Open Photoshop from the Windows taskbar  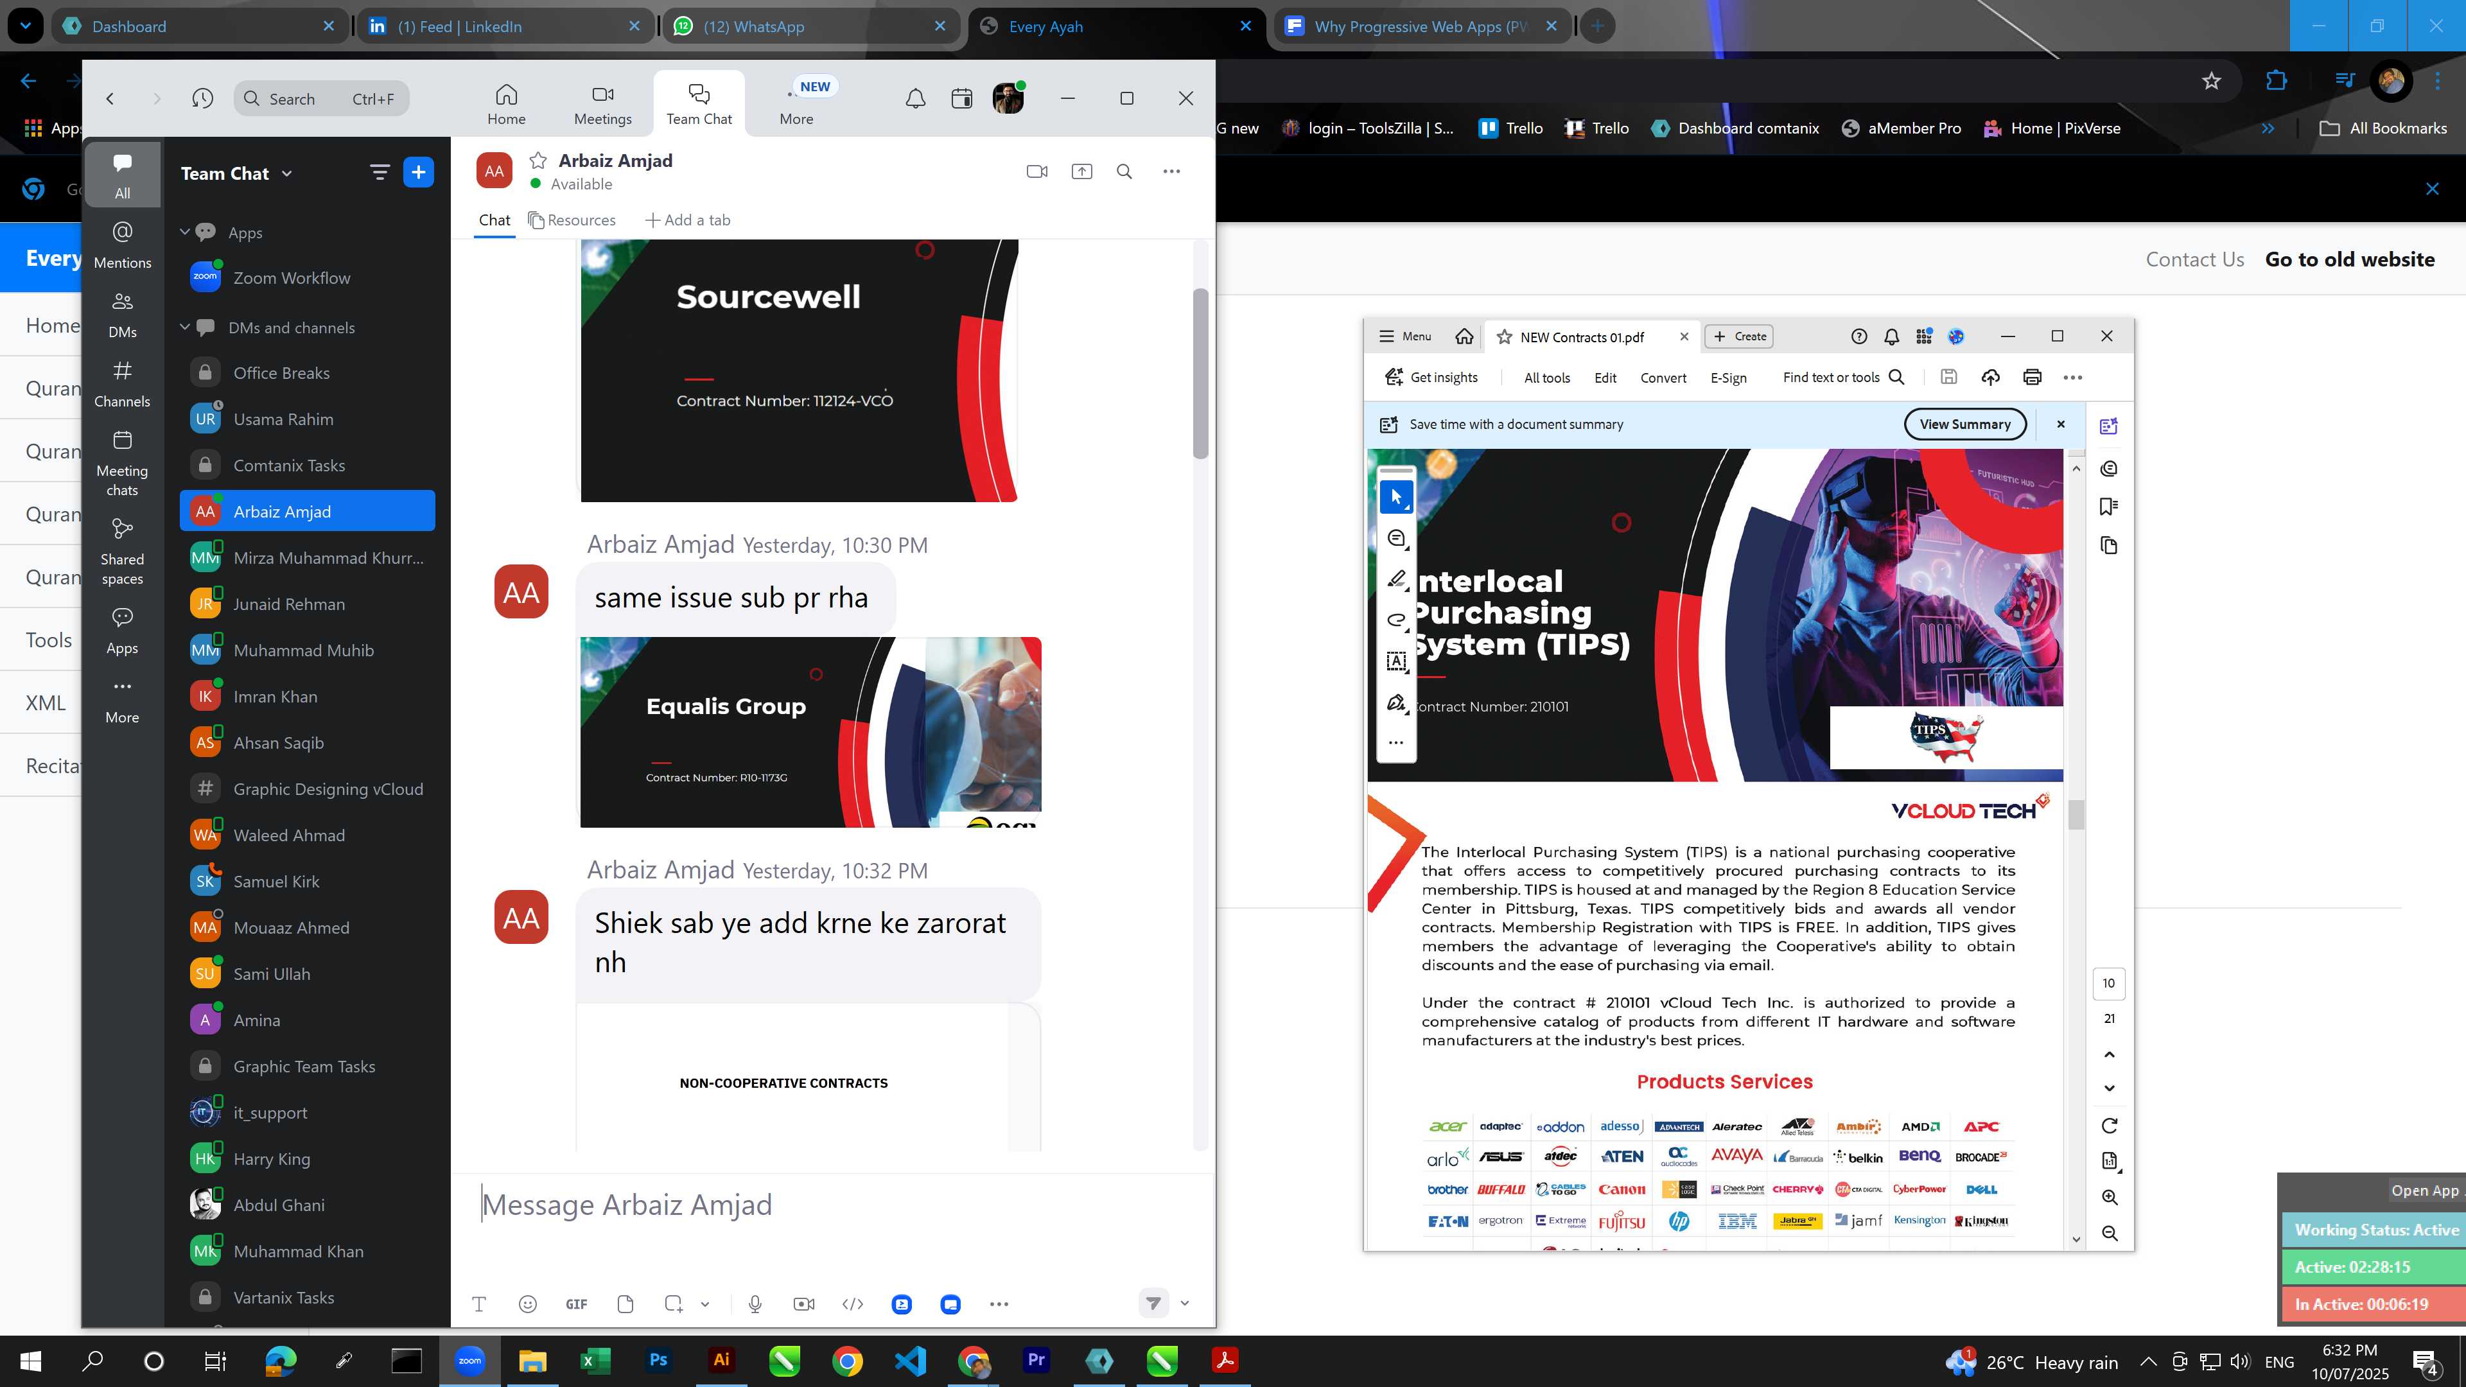pyautogui.click(x=658, y=1360)
